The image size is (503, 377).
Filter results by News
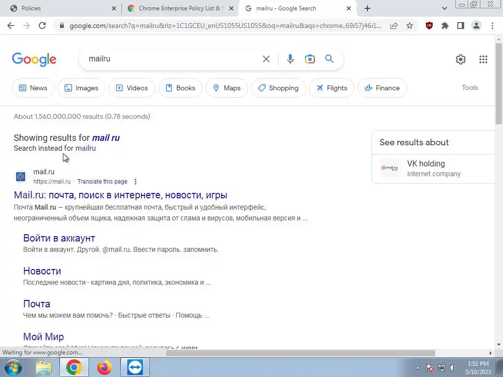[x=33, y=88]
